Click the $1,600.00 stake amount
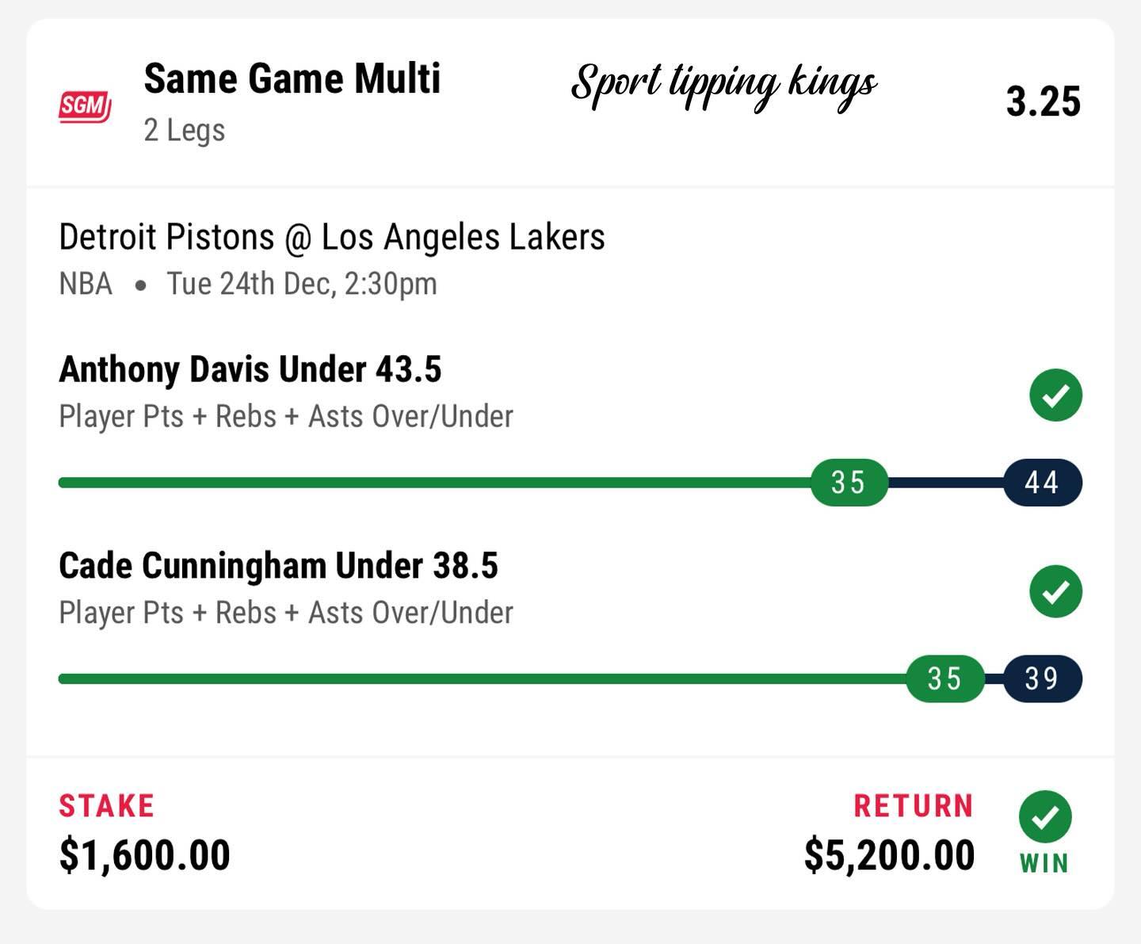 pos(145,855)
